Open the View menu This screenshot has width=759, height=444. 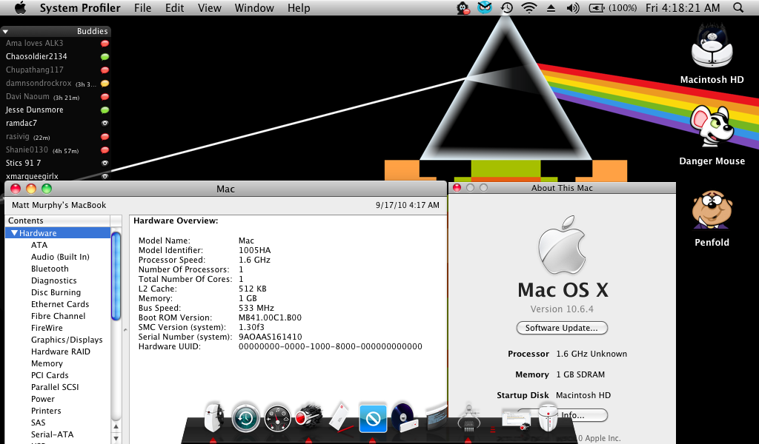(210, 7)
